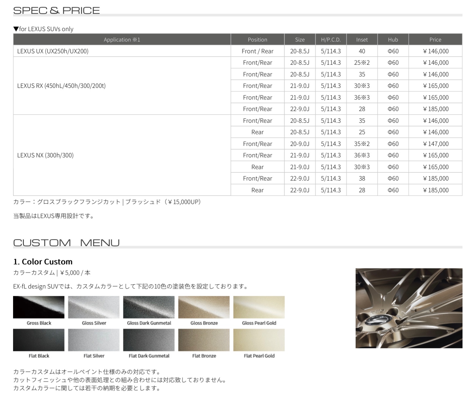Image resolution: width=473 pixels, height=398 pixels.
Task: Choose the Gloss Dark Gunmetal swatch
Action: click(149, 307)
